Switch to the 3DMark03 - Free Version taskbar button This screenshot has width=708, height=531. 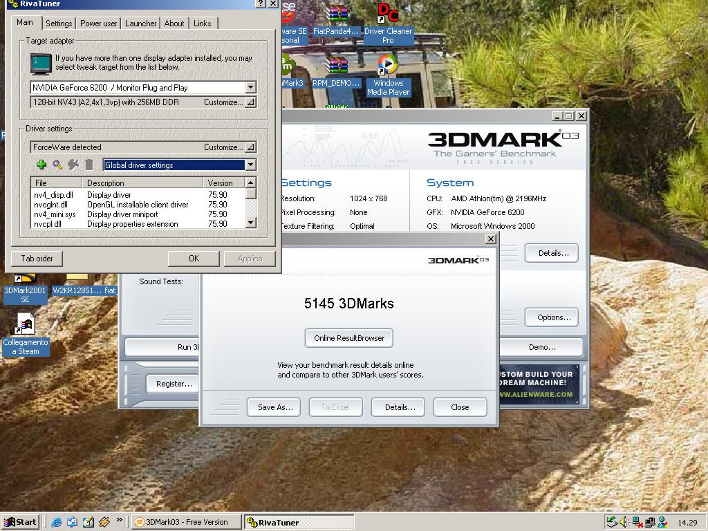186,522
